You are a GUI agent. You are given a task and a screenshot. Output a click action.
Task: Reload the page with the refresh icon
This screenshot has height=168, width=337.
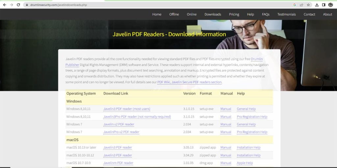[x=18, y=5]
